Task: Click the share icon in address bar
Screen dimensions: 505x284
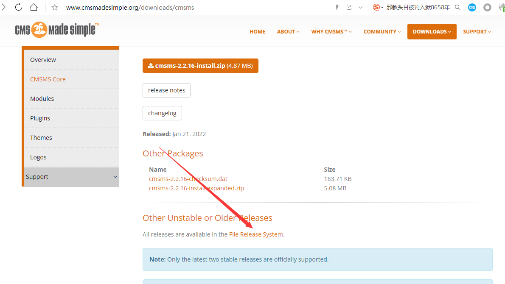Action: 349,7
